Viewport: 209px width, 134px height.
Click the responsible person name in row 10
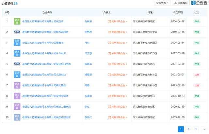tap(88, 117)
